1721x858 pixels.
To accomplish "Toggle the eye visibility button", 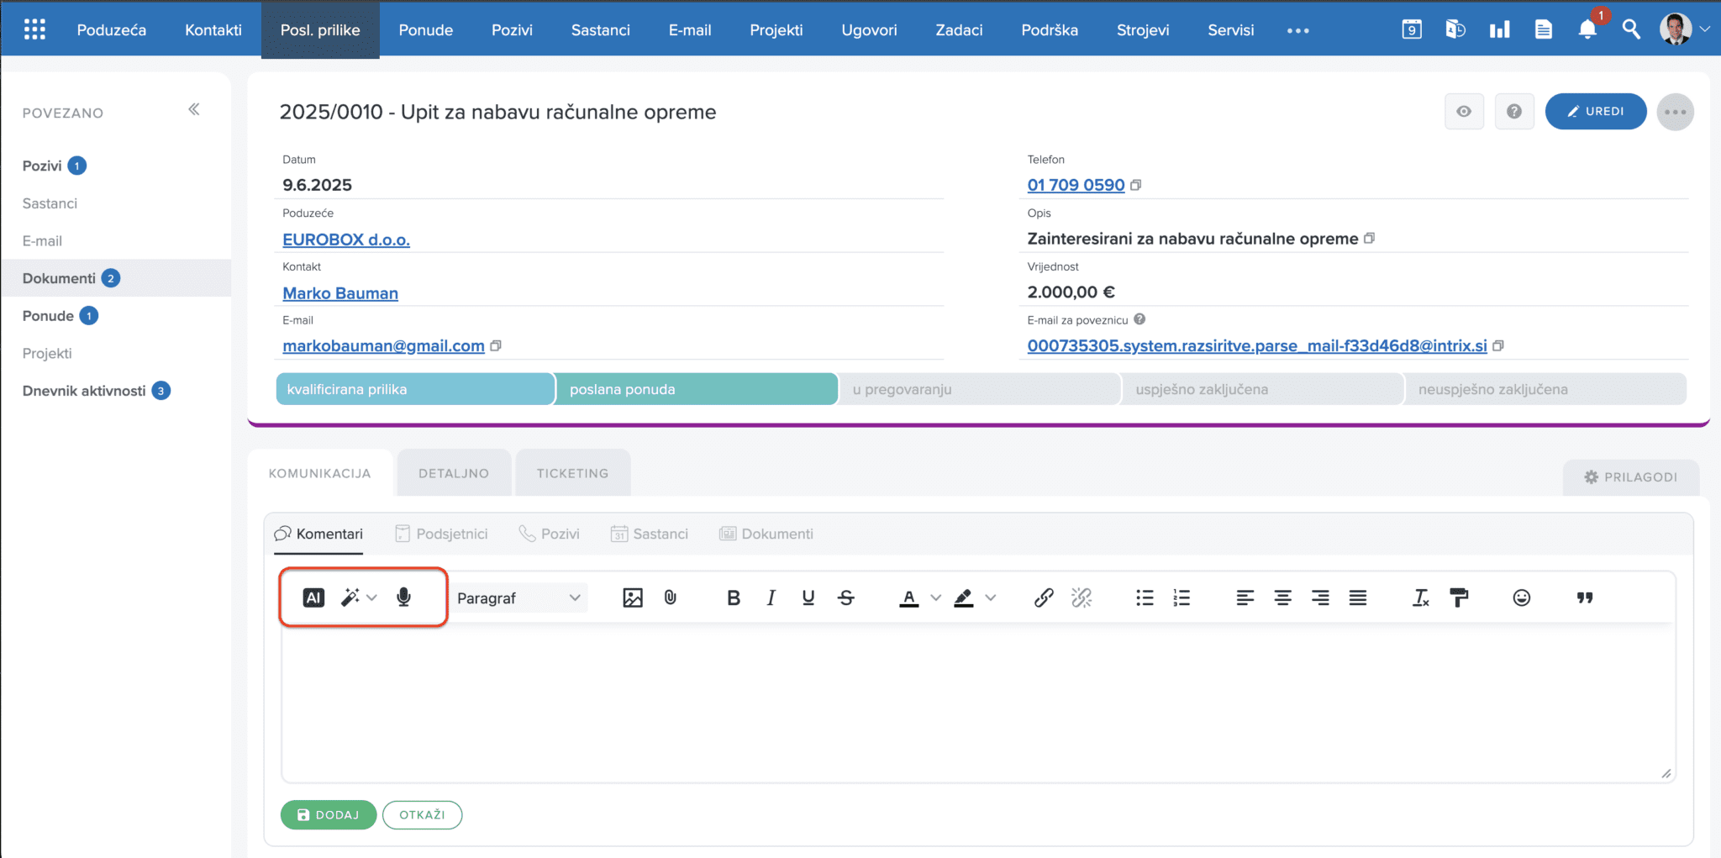I will click(1464, 112).
